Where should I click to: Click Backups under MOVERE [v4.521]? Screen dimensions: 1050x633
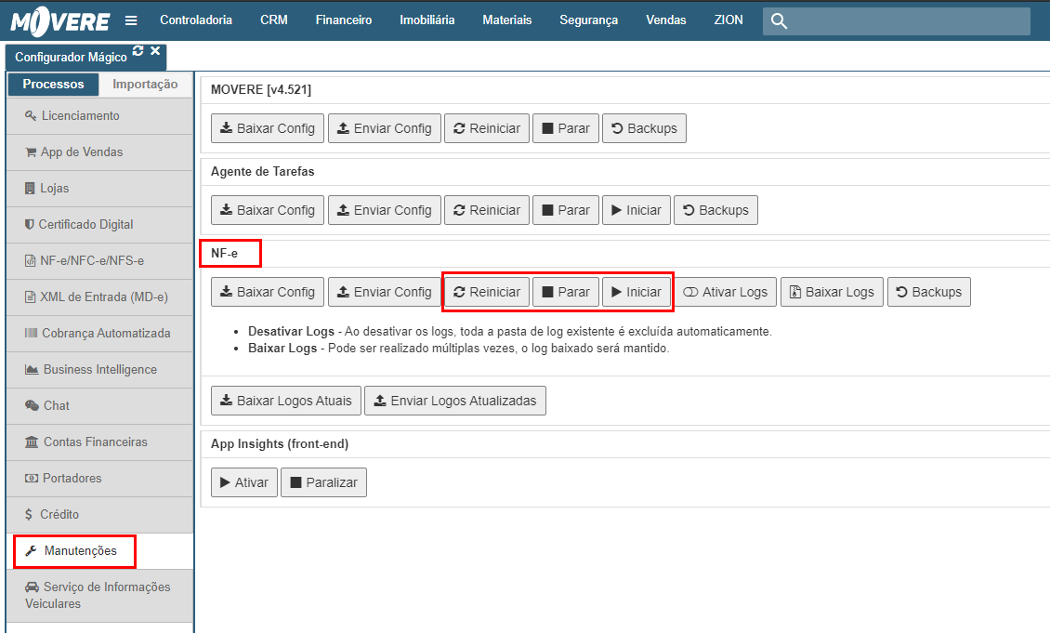(644, 128)
